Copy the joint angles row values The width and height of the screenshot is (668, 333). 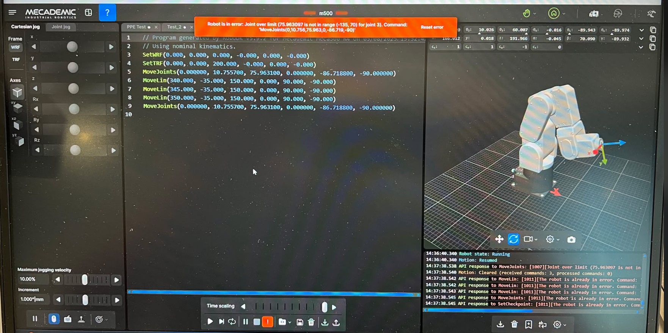click(653, 30)
